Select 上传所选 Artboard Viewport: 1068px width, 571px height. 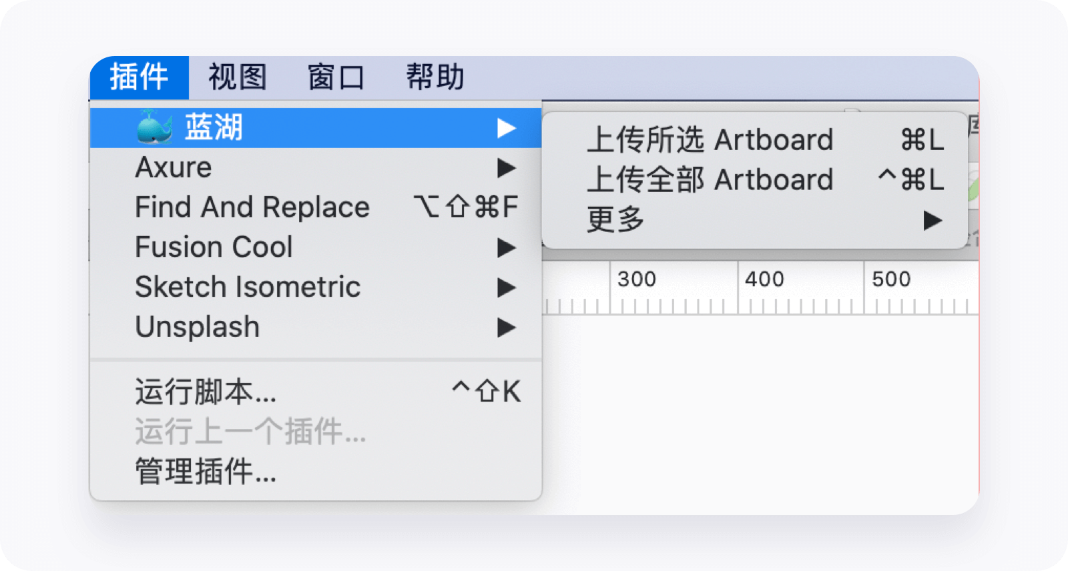tap(754, 140)
